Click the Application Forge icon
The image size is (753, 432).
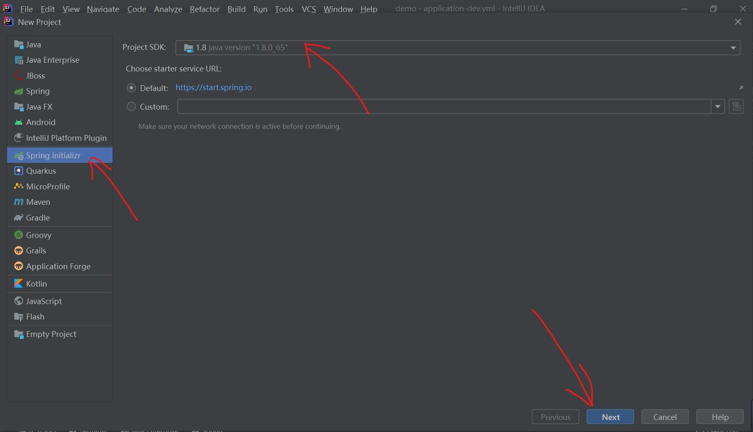[x=19, y=266]
